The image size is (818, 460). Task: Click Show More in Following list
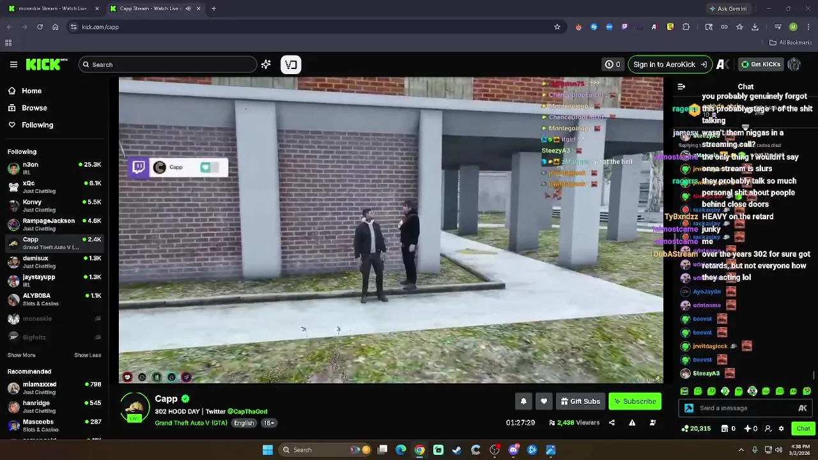click(x=22, y=355)
